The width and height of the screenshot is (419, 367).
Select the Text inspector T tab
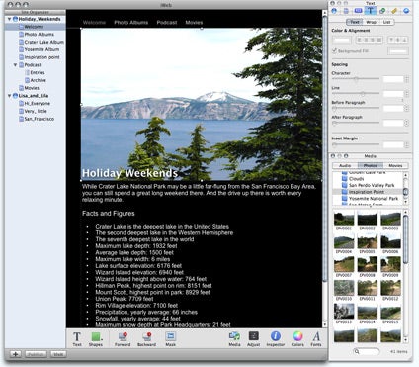[370, 11]
